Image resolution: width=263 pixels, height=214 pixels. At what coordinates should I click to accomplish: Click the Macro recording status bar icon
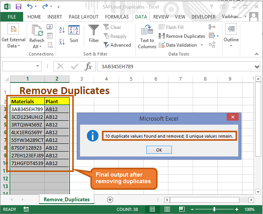coord(26,209)
